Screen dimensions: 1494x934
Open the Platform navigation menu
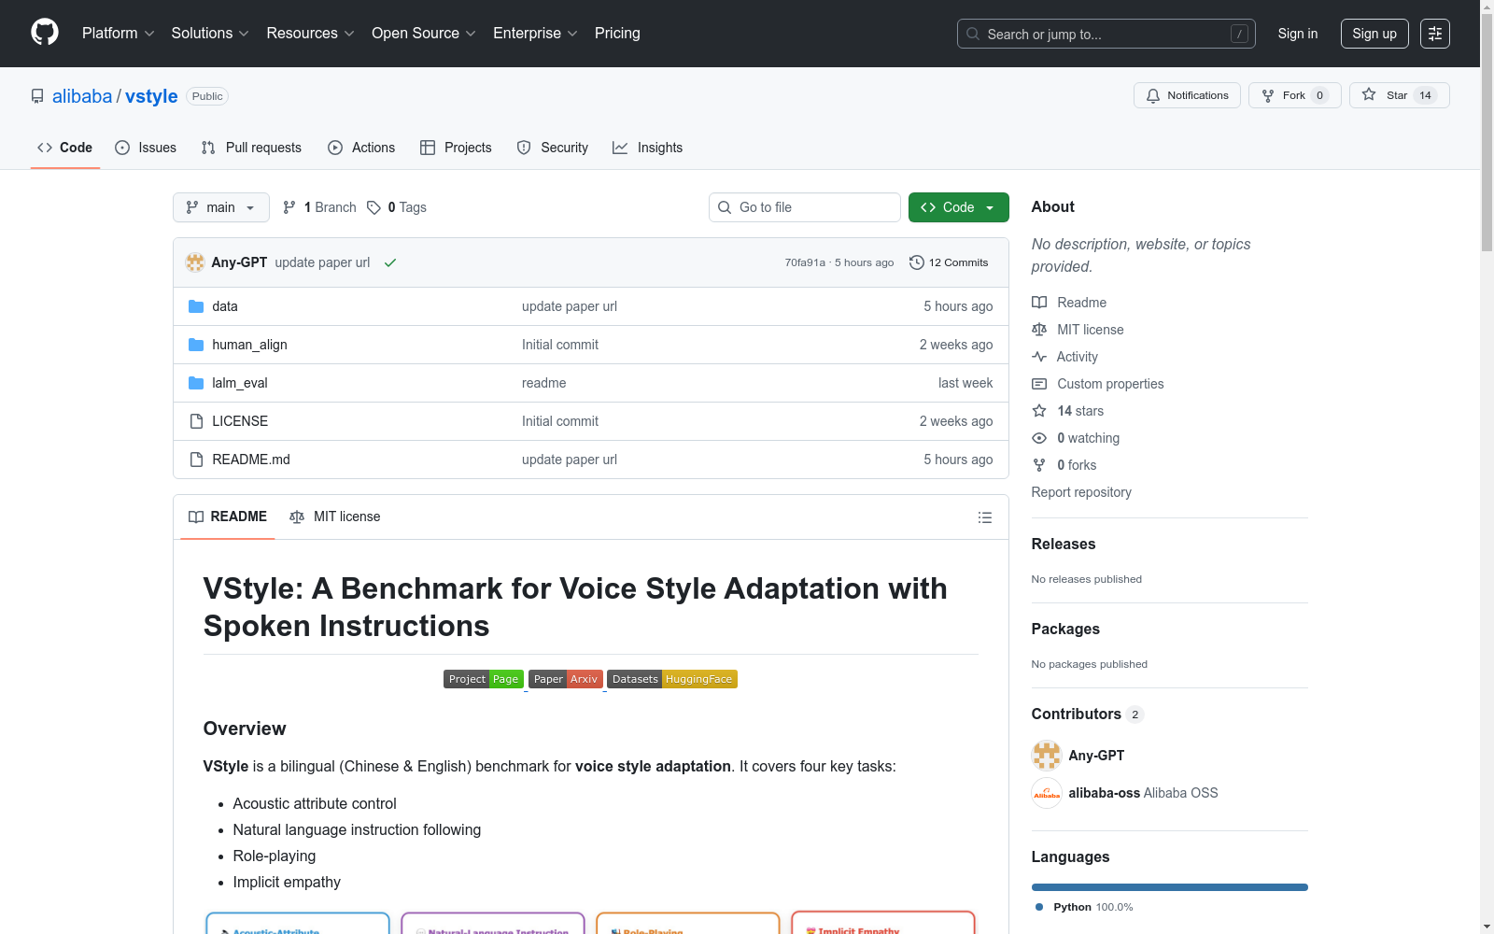coord(118,34)
